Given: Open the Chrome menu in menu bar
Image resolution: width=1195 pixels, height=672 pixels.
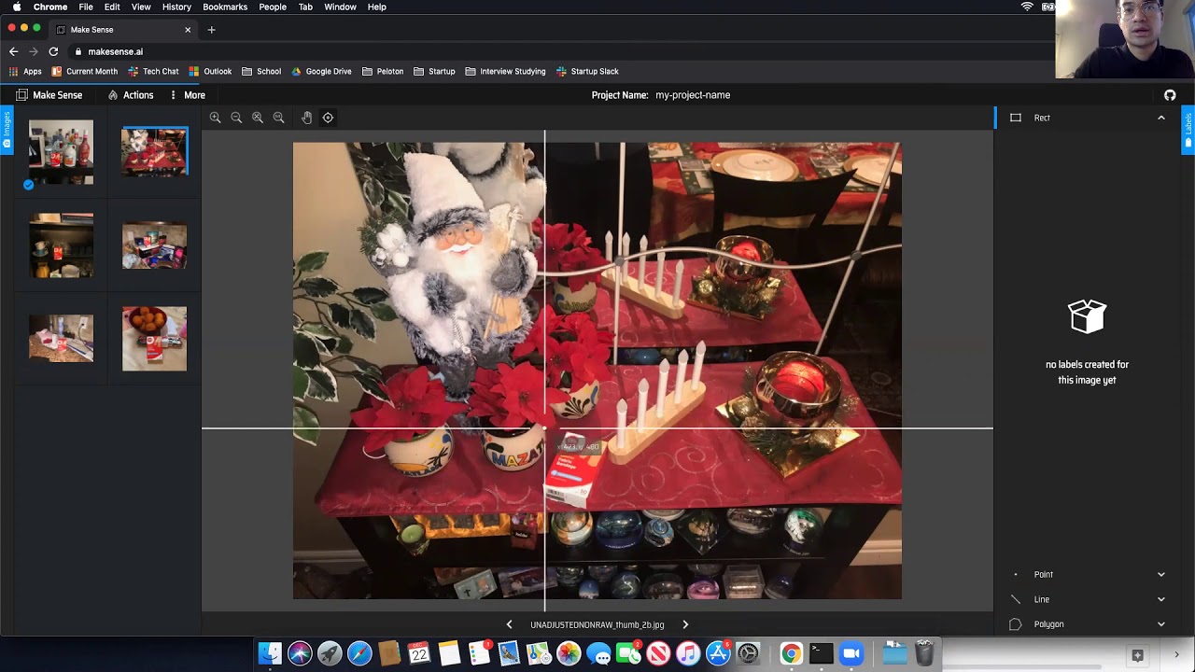Looking at the screenshot, I should [x=50, y=7].
